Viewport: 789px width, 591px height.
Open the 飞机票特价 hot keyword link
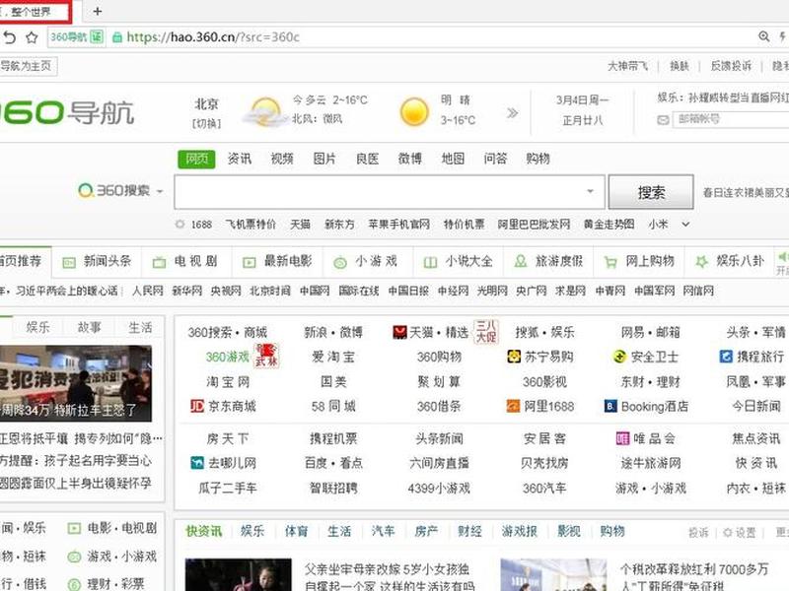tap(251, 225)
